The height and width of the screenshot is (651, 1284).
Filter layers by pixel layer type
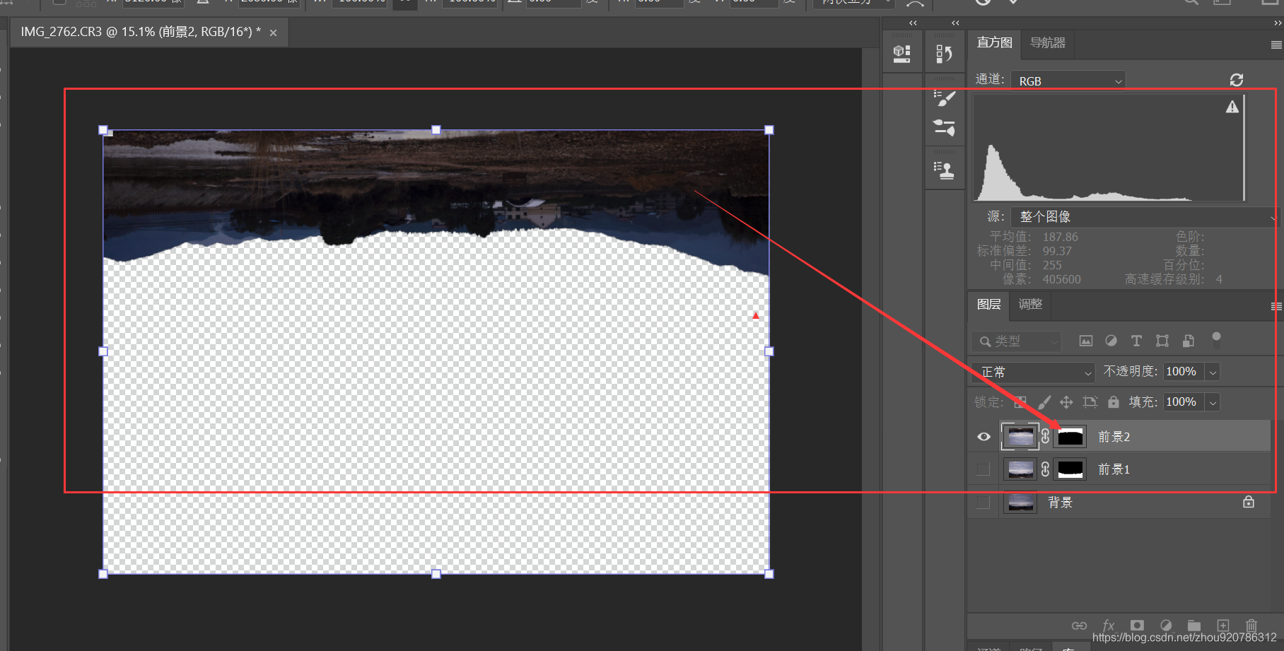click(x=1086, y=341)
